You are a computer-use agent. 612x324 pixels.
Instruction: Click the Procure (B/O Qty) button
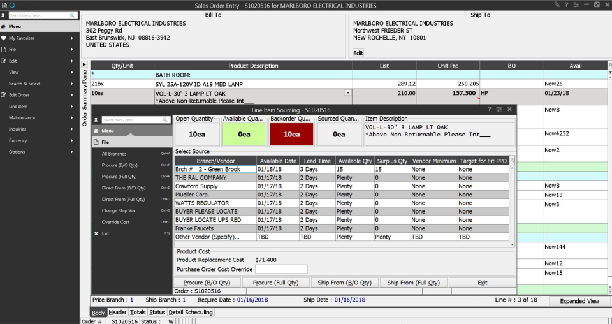(207, 283)
